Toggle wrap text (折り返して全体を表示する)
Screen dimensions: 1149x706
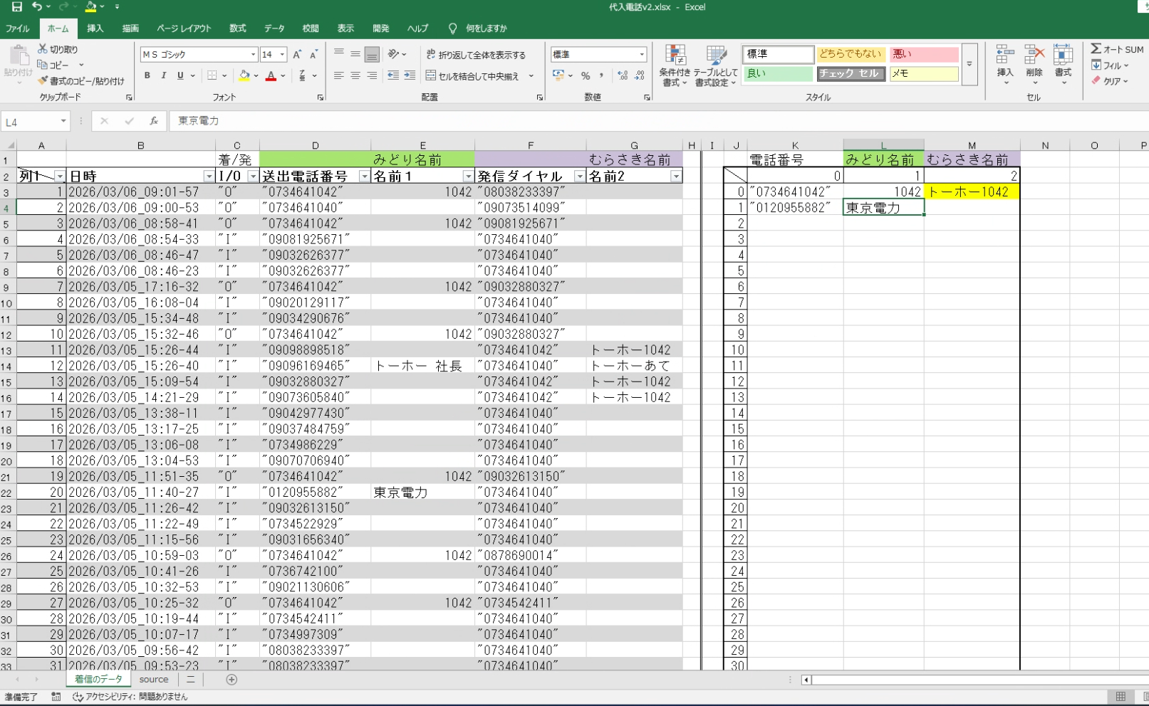click(476, 55)
